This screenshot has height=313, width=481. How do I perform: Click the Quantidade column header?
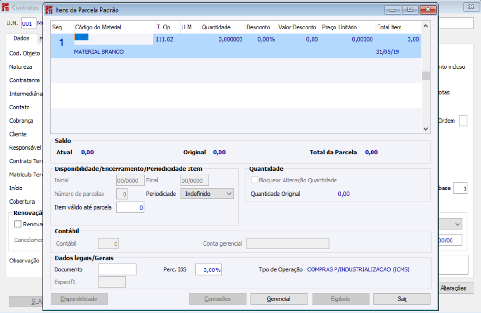(223, 27)
